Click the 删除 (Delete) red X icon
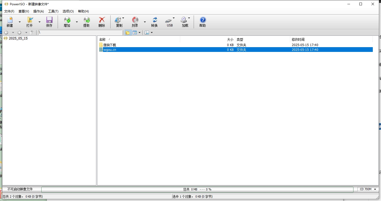 click(x=102, y=20)
